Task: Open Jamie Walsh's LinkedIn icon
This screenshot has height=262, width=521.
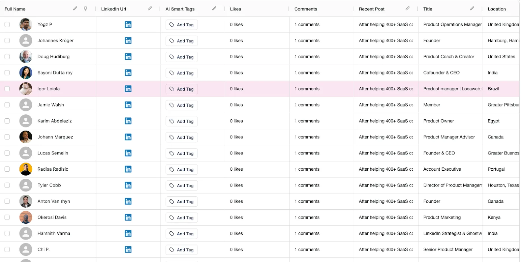Action: coord(128,105)
